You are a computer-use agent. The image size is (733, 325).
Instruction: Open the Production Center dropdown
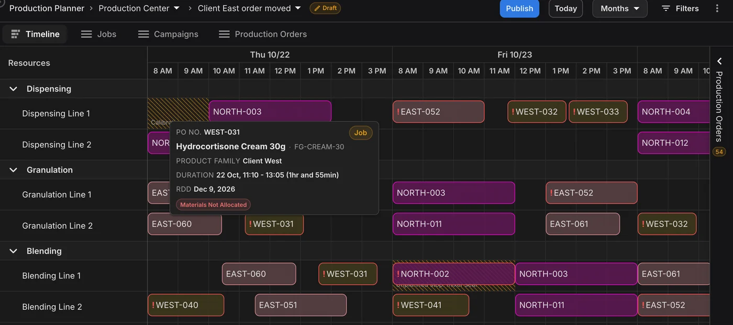139,8
